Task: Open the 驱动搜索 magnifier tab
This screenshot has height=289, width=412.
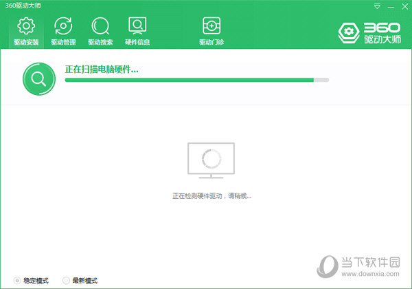Action: [x=100, y=31]
